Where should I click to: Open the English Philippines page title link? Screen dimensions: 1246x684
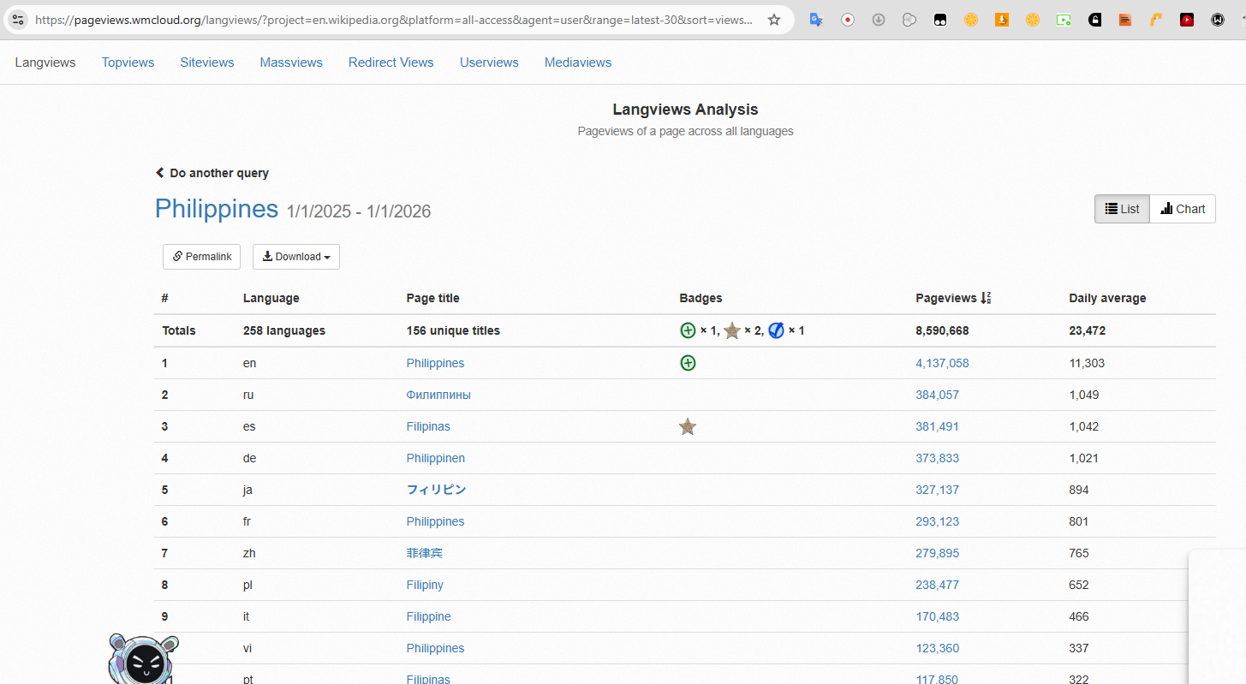pos(435,363)
